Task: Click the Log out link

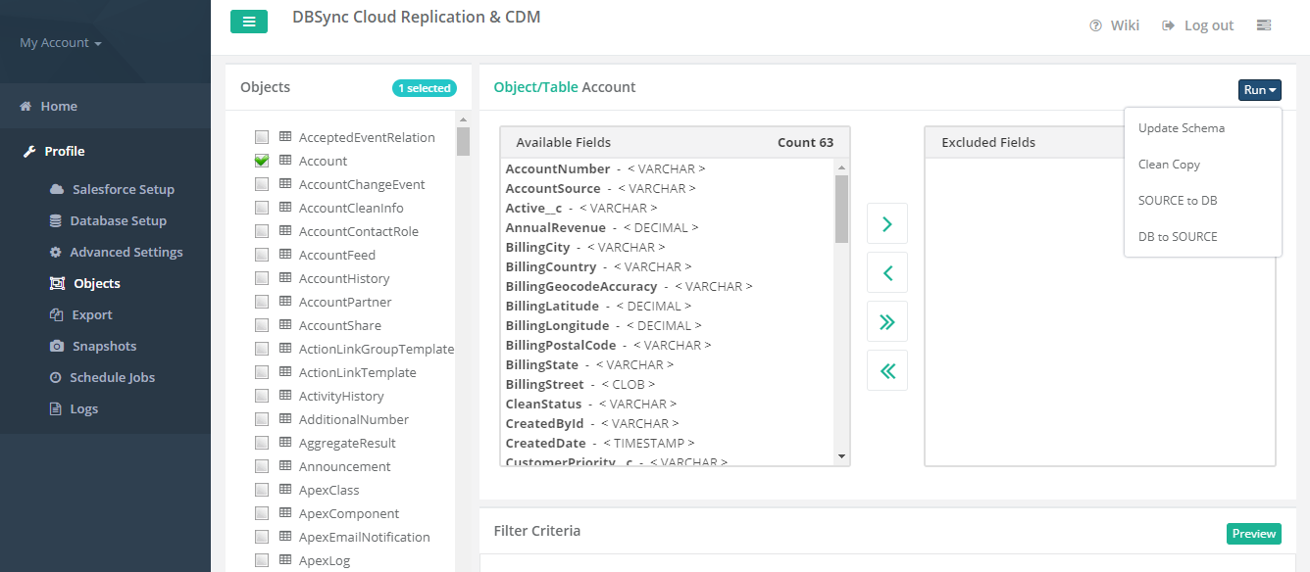Action: pos(1198,25)
